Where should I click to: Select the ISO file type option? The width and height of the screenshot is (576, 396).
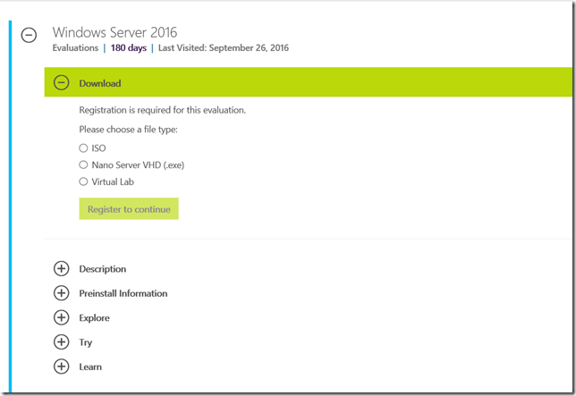[x=84, y=148]
